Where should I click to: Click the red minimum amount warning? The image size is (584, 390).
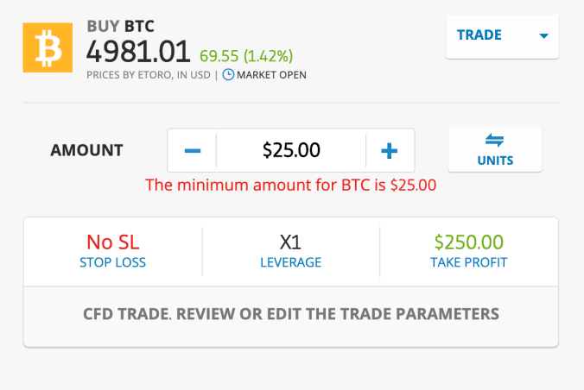click(291, 185)
